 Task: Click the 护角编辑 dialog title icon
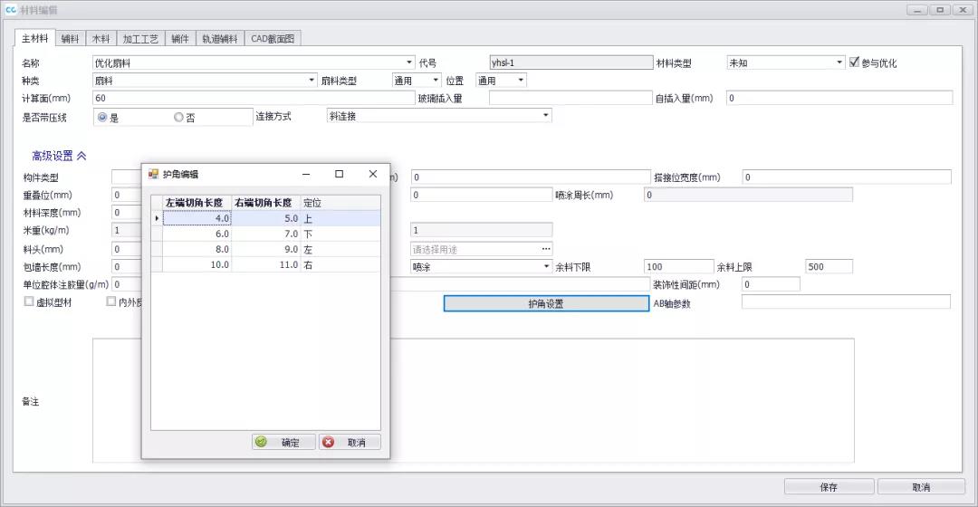click(153, 174)
